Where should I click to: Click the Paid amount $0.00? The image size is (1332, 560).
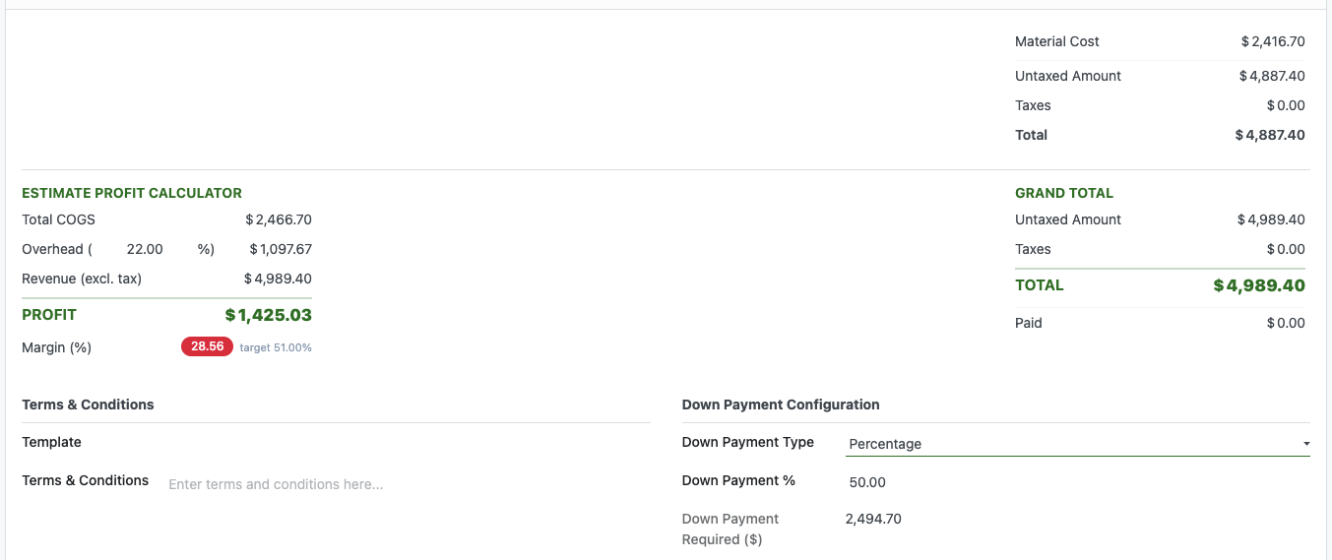1286,323
